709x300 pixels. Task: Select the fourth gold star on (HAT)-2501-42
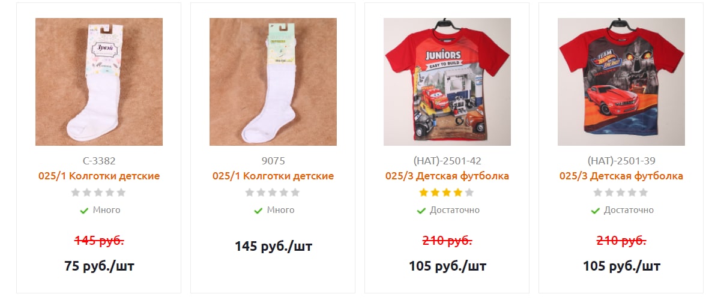click(x=458, y=193)
